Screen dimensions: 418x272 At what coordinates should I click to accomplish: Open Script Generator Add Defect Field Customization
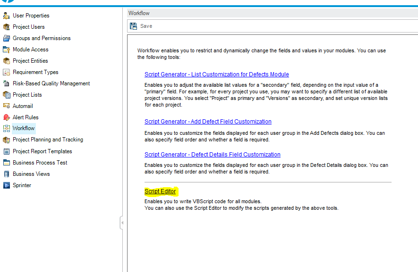click(x=208, y=122)
